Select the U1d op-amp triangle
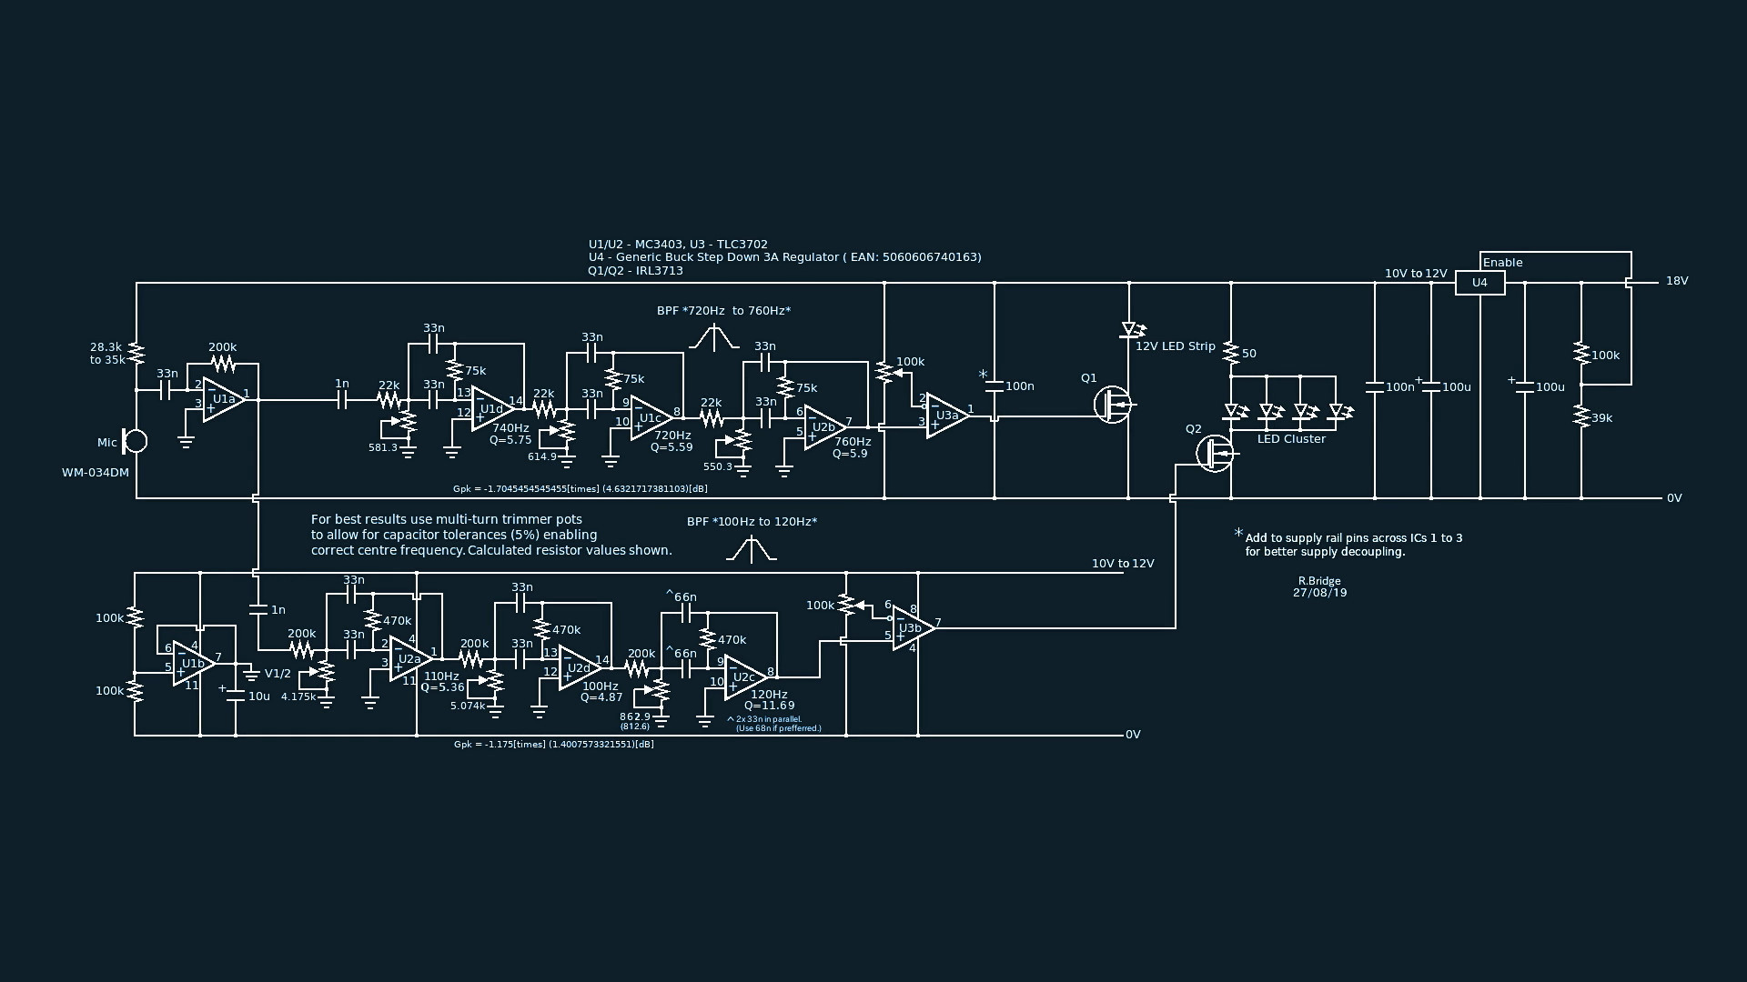The height and width of the screenshot is (982, 1747). 491,409
